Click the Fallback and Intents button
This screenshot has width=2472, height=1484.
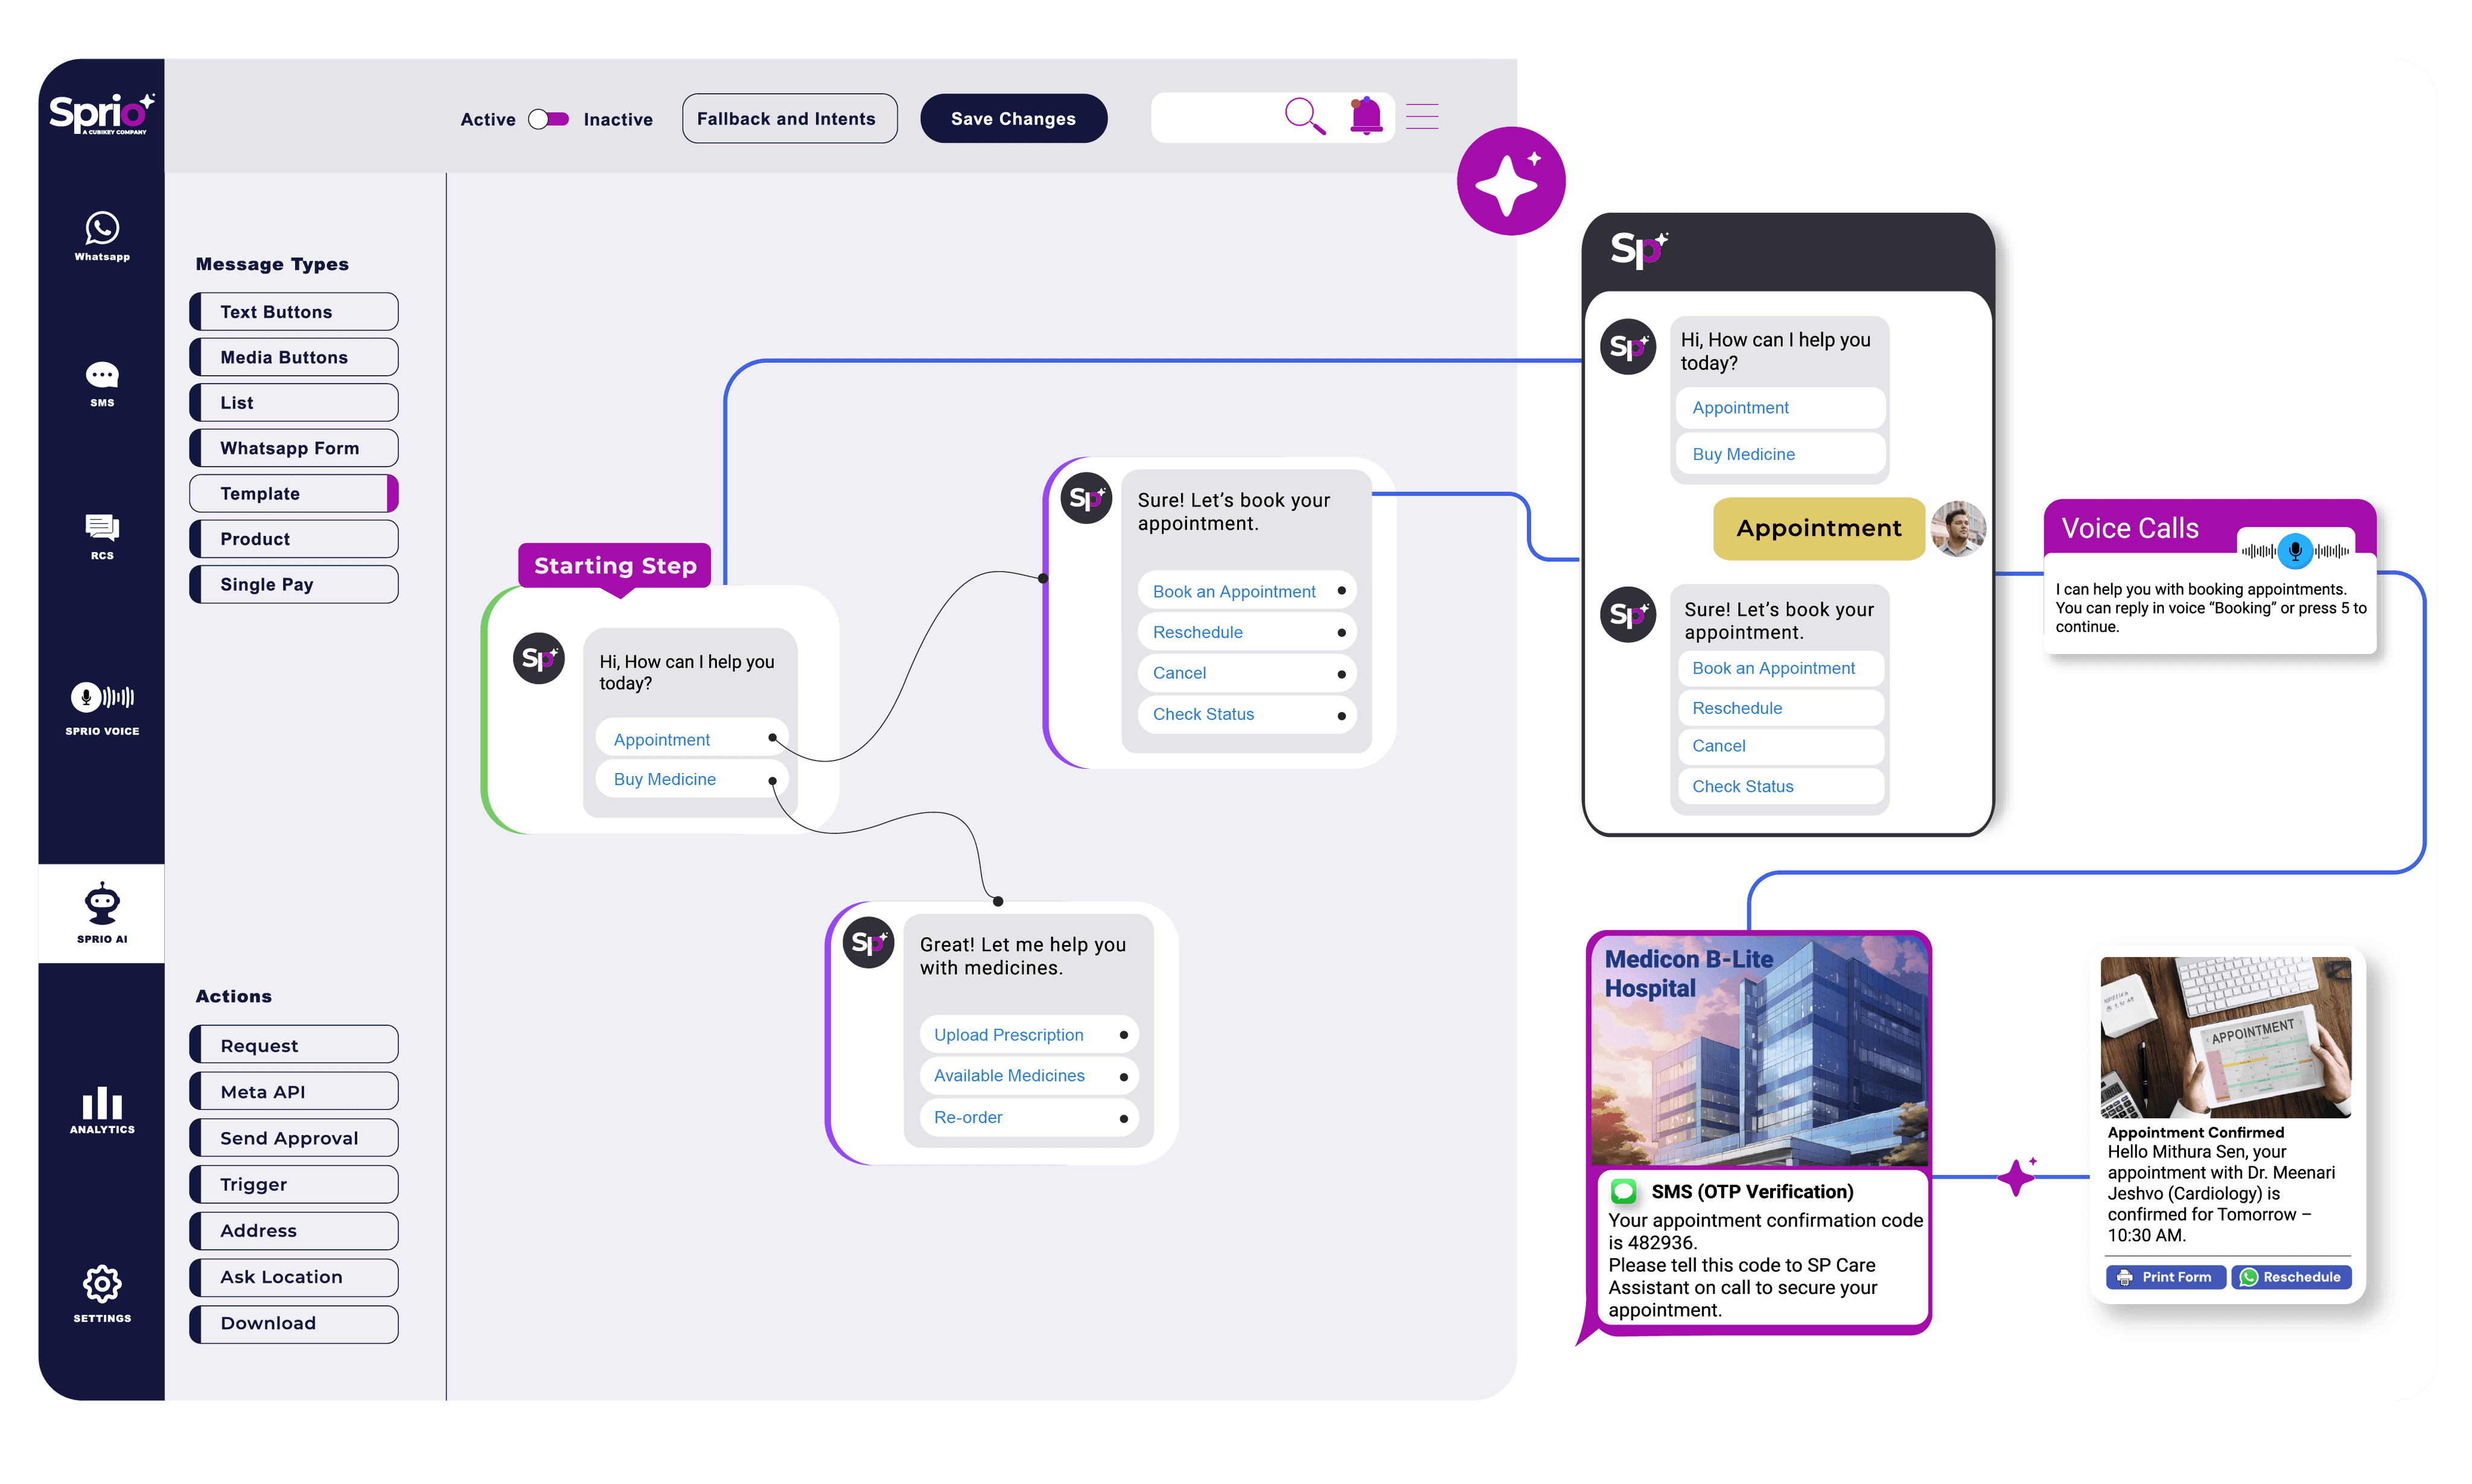pyautogui.click(x=789, y=119)
